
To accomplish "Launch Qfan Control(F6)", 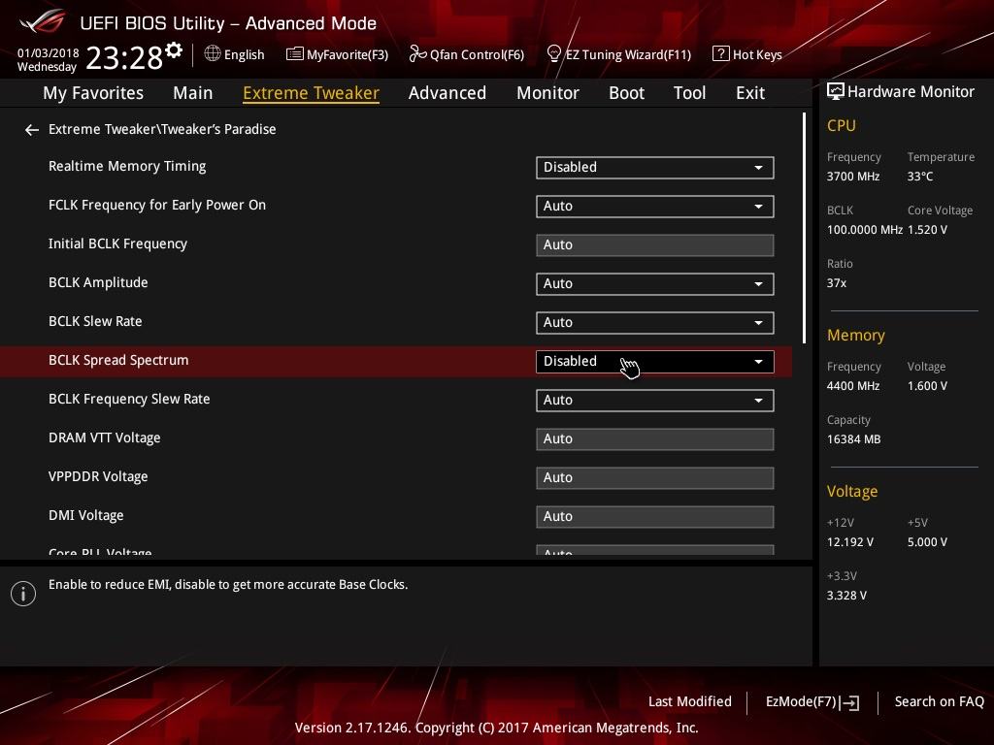I will (467, 54).
